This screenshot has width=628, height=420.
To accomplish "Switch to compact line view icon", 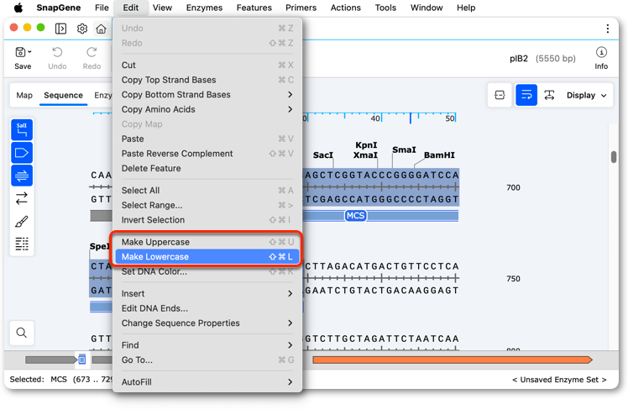I will [500, 95].
